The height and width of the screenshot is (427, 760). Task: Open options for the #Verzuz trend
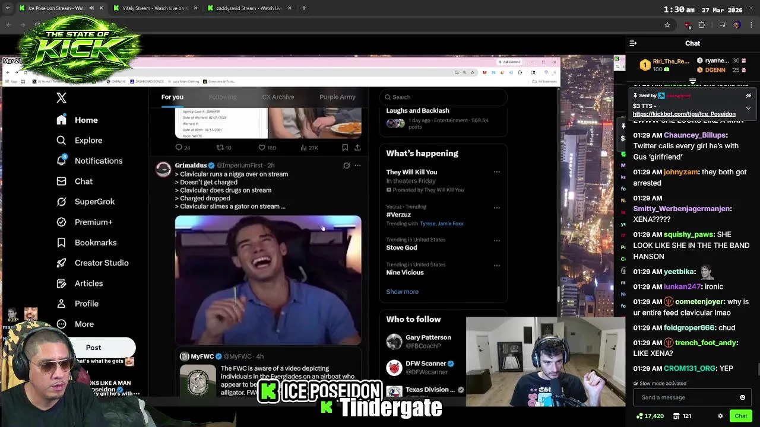tap(497, 208)
